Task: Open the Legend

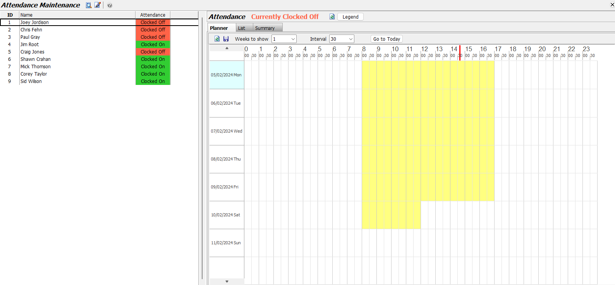Action: [x=350, y=17]
